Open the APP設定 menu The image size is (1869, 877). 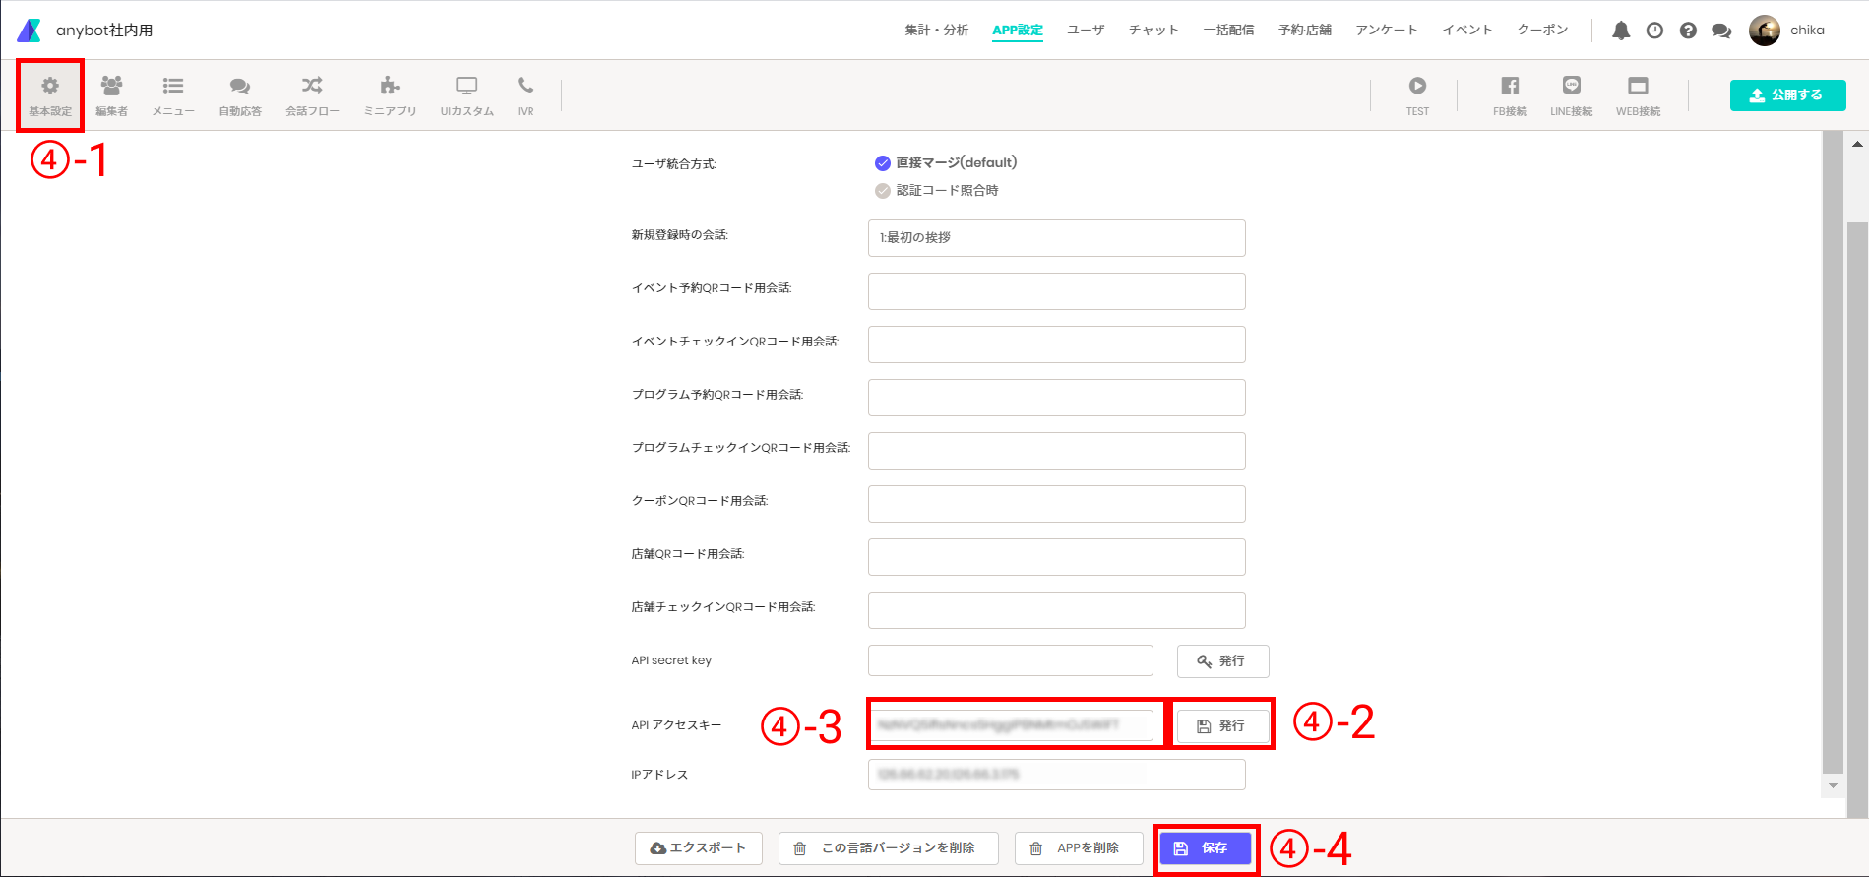[x=1018, y=31]
